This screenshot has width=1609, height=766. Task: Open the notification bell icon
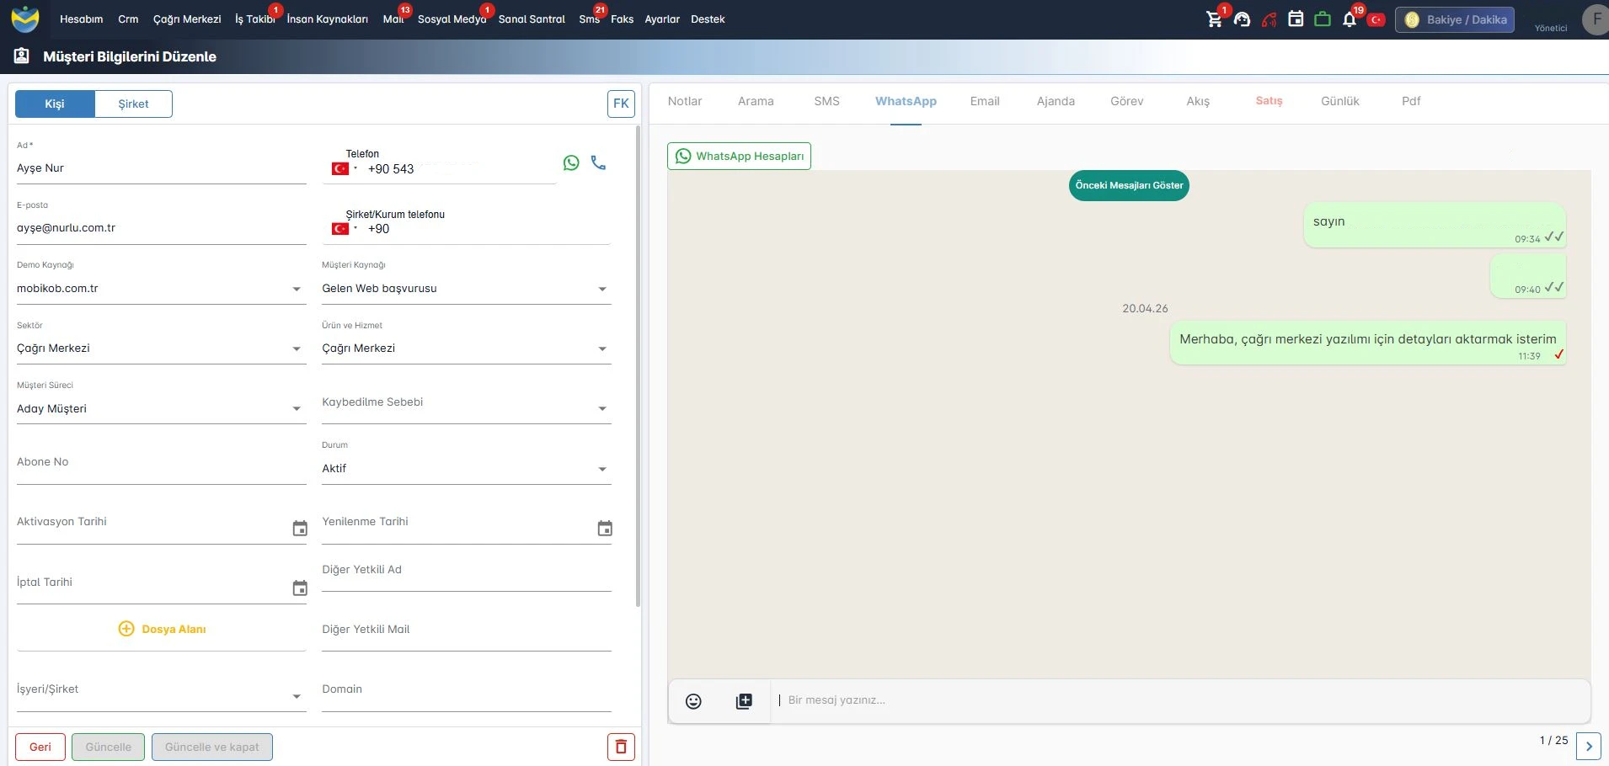[1350, 19]
